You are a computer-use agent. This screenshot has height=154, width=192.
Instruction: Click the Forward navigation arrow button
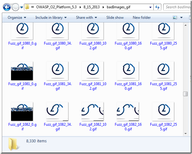click(15, 7)
